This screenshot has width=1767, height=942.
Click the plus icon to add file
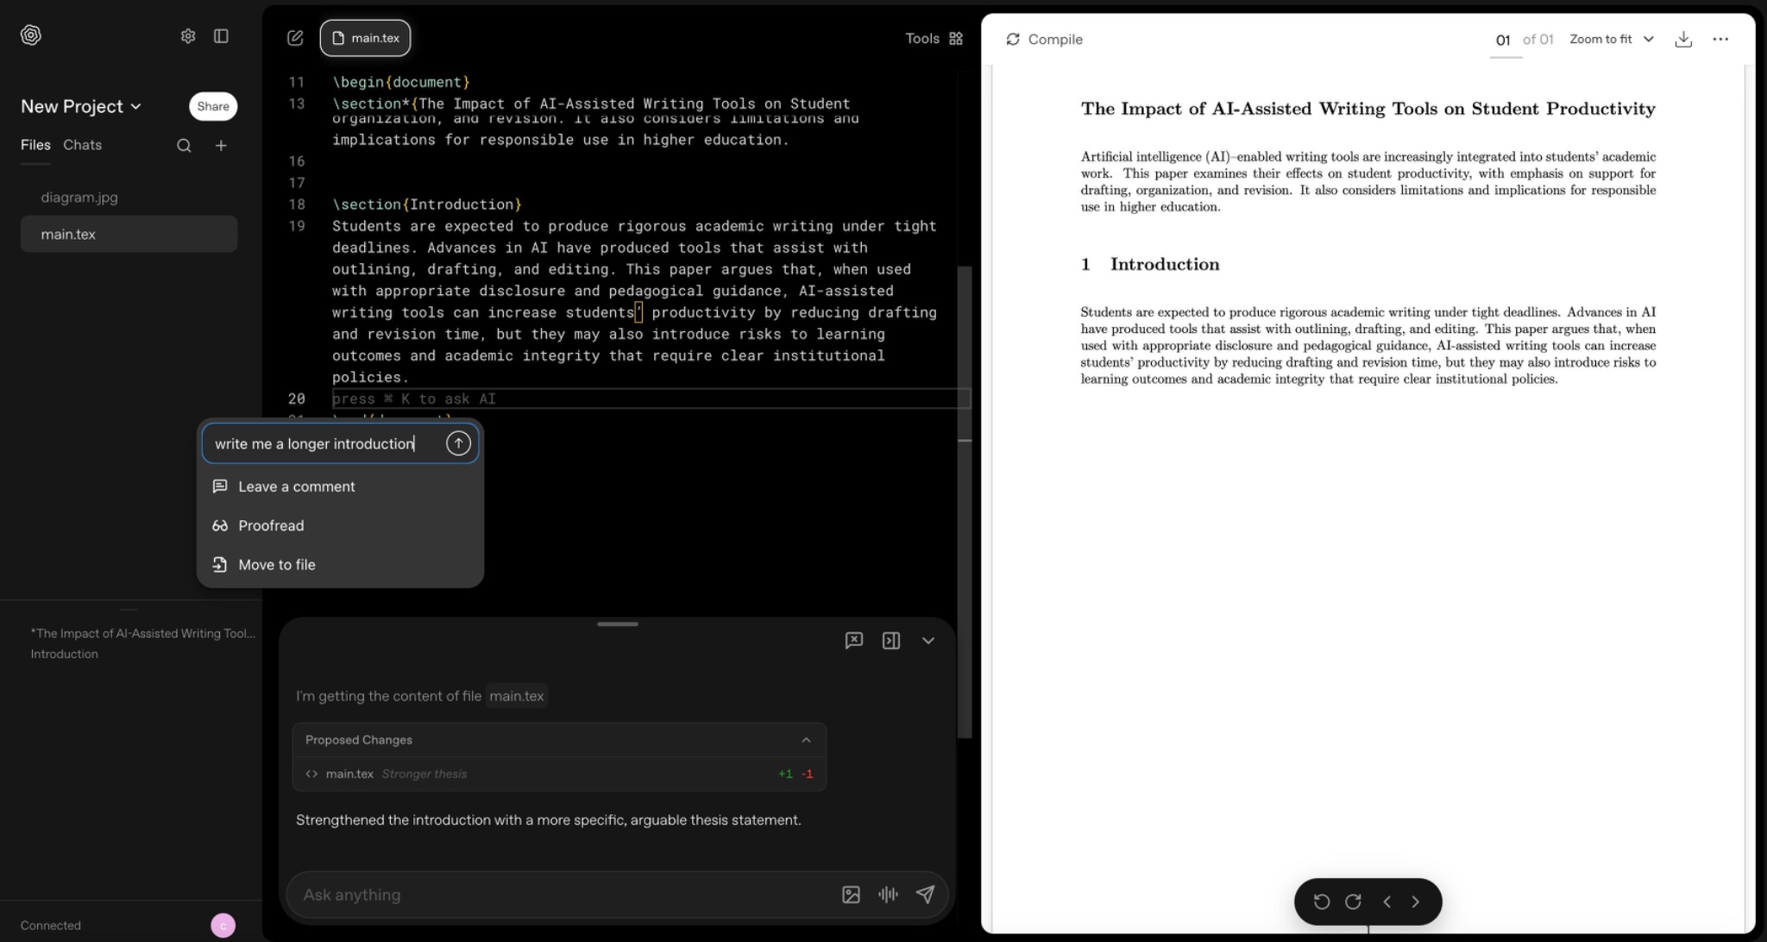221,146
